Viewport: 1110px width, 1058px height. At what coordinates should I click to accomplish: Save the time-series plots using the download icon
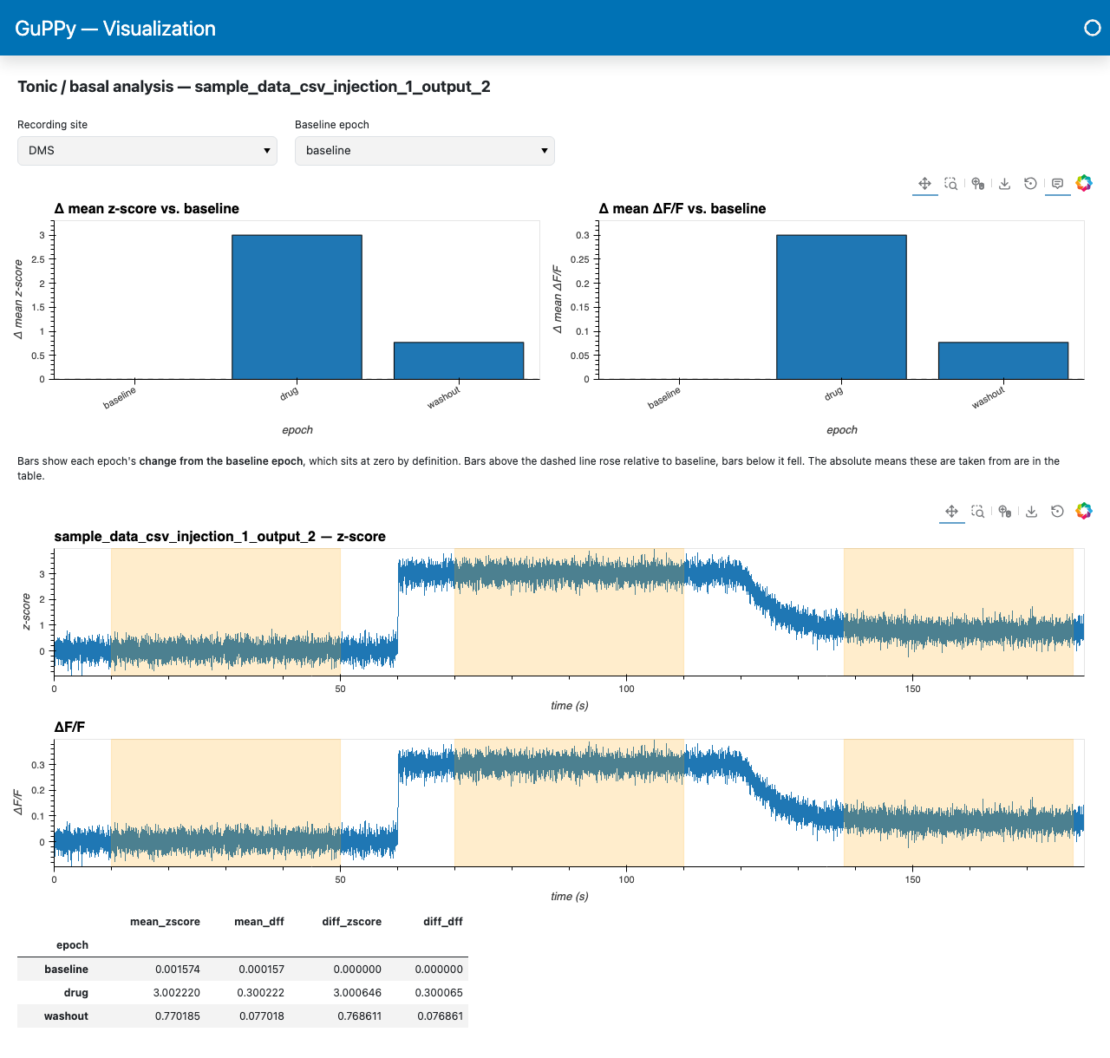click(1031, 511)
